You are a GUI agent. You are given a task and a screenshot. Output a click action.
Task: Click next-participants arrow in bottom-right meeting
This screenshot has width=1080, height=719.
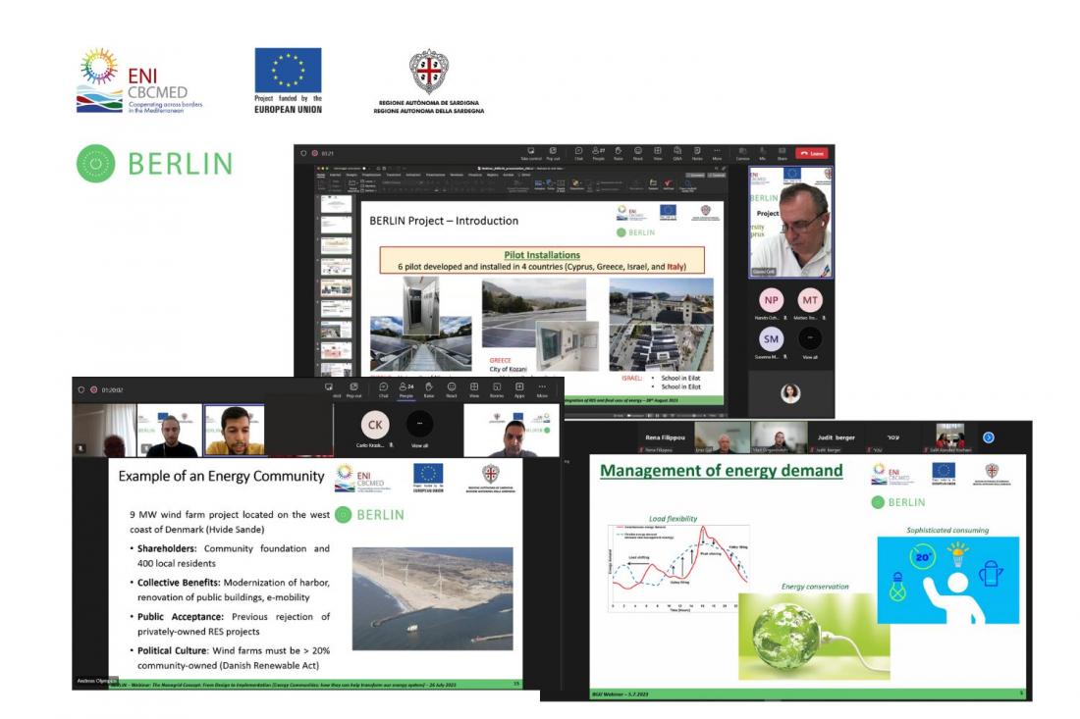click(x=988, y=437)
